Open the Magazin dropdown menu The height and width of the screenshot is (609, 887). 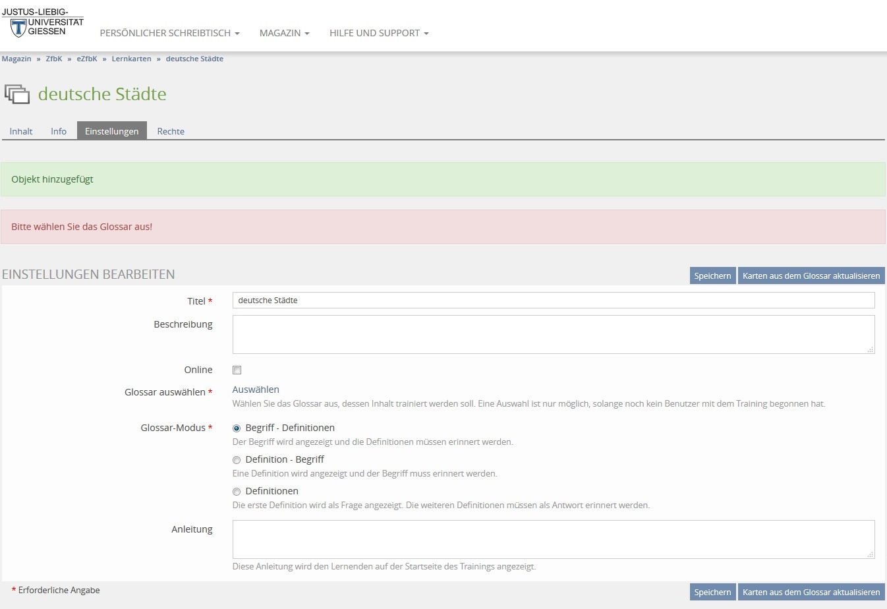284,33
